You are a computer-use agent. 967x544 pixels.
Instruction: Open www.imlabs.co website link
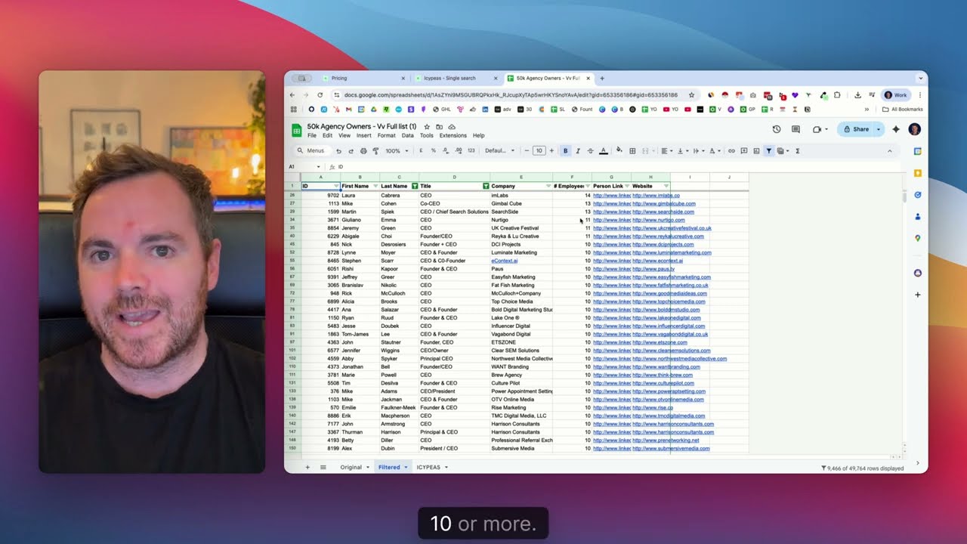[656, 196]
